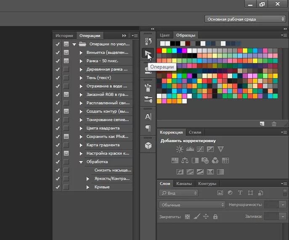Lock transparent pixels checkerboard icon
Image resolution: width=289 pixels, height=240 pixels.
click(x=187, y=216)
